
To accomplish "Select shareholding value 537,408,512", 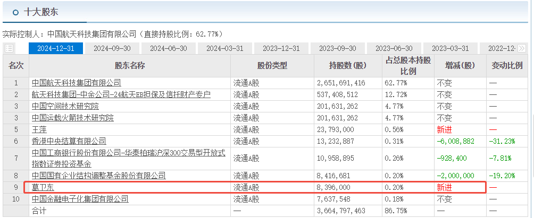I will click(337, 94).
